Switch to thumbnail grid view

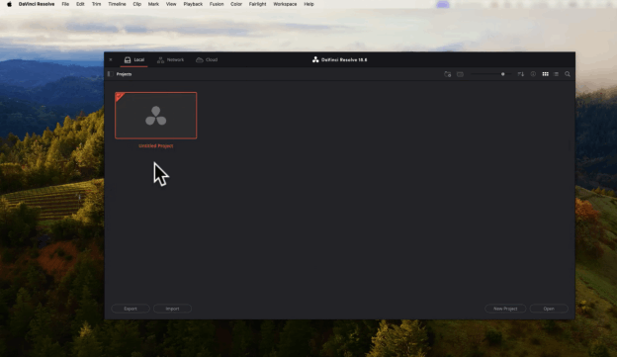point(546,74)
